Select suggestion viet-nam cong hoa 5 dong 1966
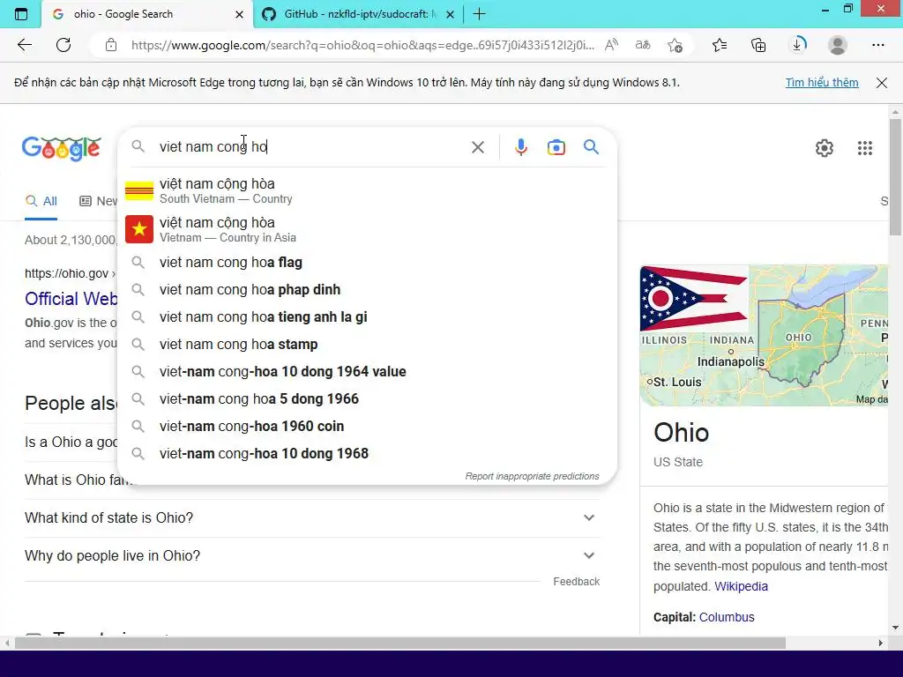Screen dimensions: 903x677 pyautogui.click(x=367, y=399)
